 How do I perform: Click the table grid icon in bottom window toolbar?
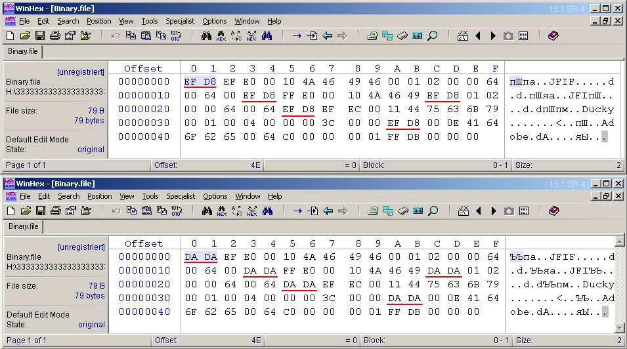524,211
